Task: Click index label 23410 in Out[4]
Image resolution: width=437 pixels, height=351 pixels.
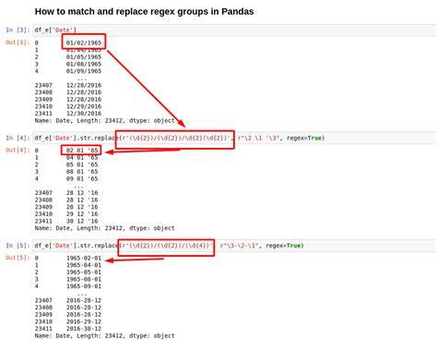Action: (43, 214)
